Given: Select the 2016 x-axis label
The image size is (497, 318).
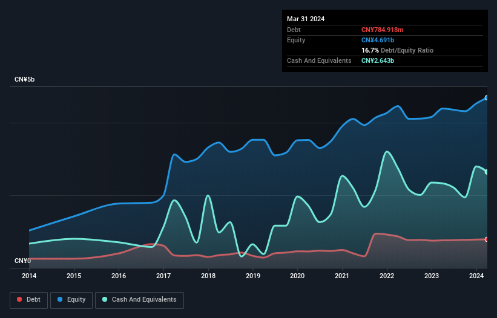Looking at the screenshot, I should (x=119, y=276).
